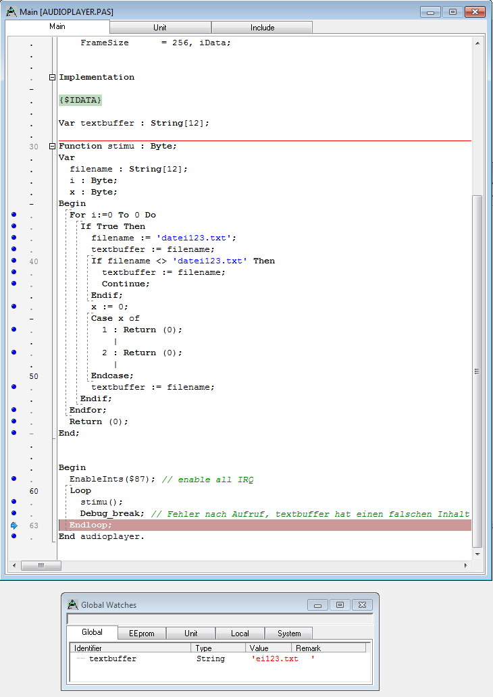Click the editor scroll up arrow

tap(477, 43)
